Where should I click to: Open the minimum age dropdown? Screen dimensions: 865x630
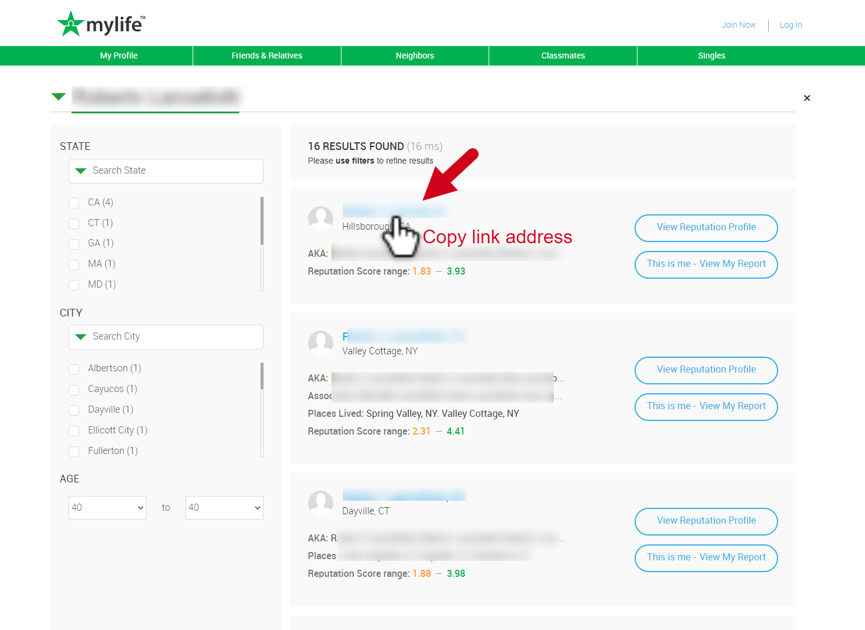tap(108, 508)
